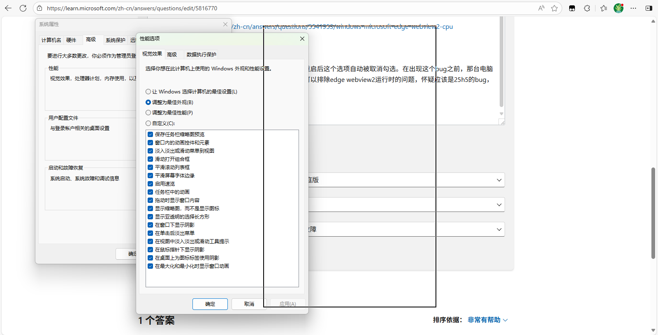Close the 性能选项 dialog
Image resolution: width=658 pixels, height=335 pixels.
(302, 39)
